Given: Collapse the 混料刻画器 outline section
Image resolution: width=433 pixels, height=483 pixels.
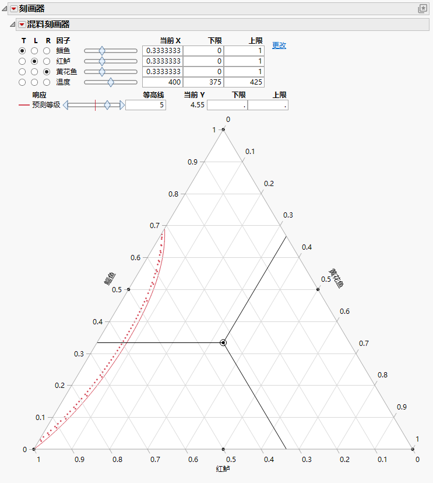Looking at the screenshot, I should point(12,24).
